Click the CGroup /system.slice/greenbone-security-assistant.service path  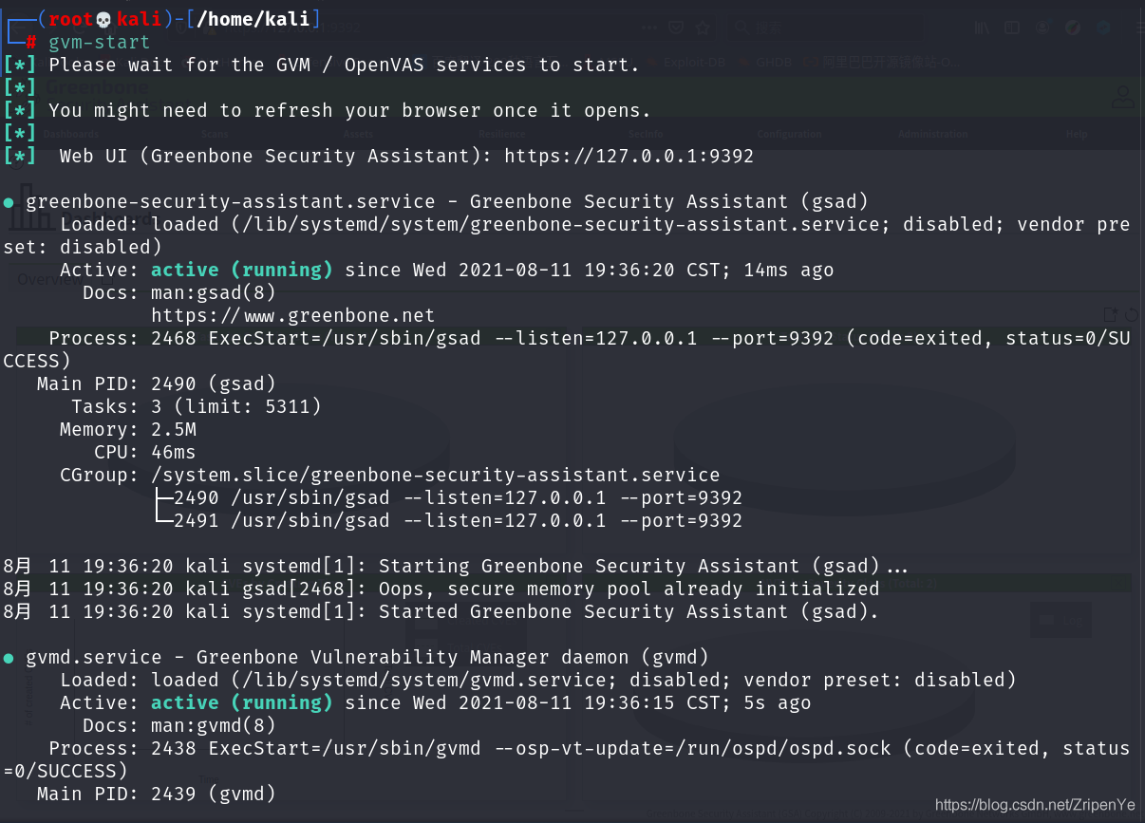pyautogui.click(x=436, y=475)
